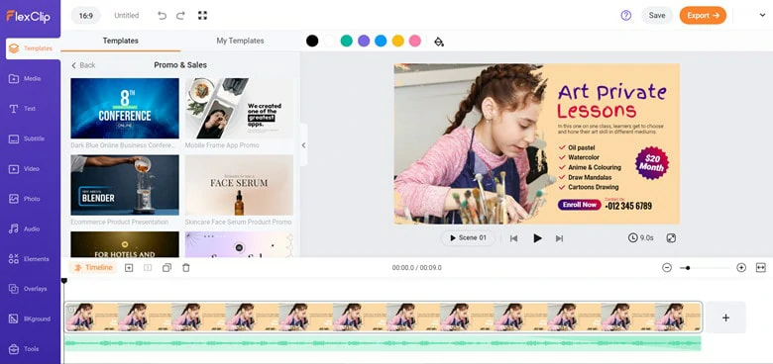Click the help question mark icon
The width and height of the screenshot is (773, 364).
coord(626,15)
